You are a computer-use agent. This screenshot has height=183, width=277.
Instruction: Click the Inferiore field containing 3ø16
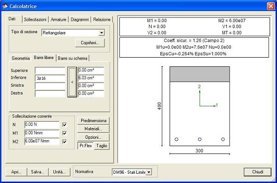50,78
